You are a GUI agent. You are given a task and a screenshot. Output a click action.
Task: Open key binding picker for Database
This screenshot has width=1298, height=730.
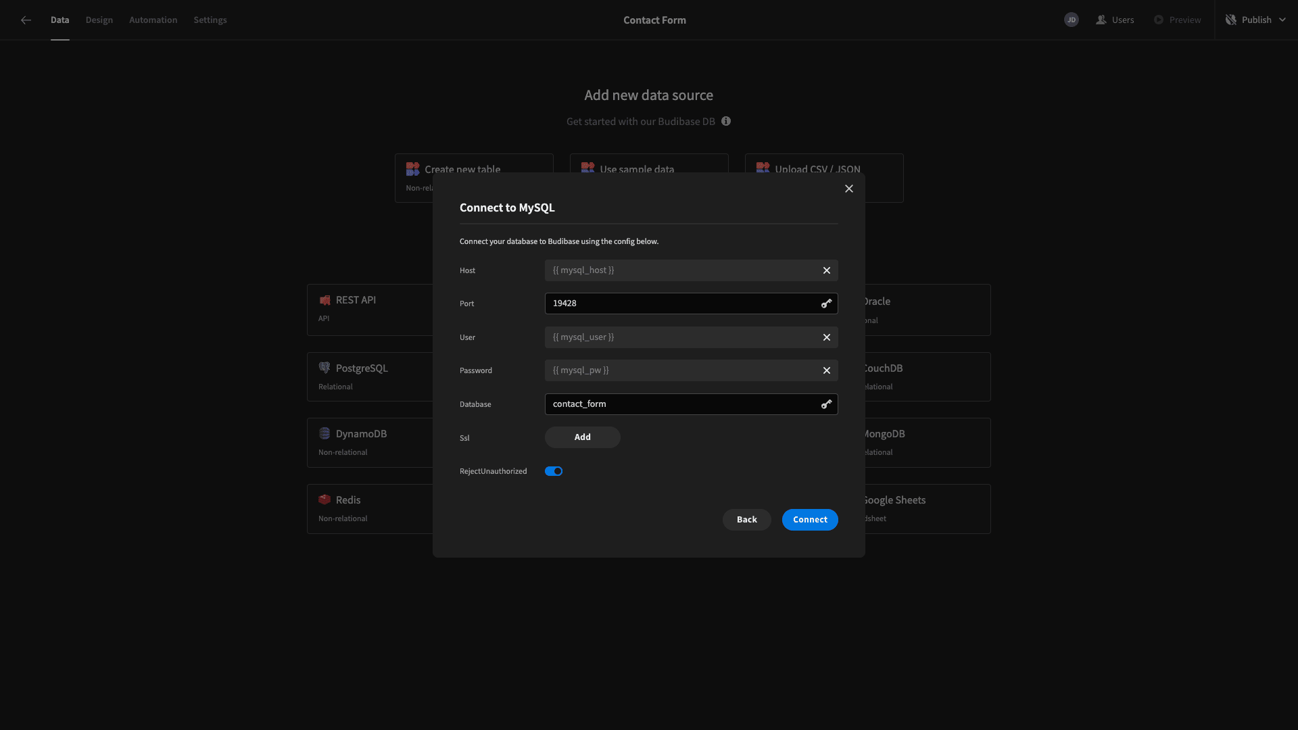[827, 404]
